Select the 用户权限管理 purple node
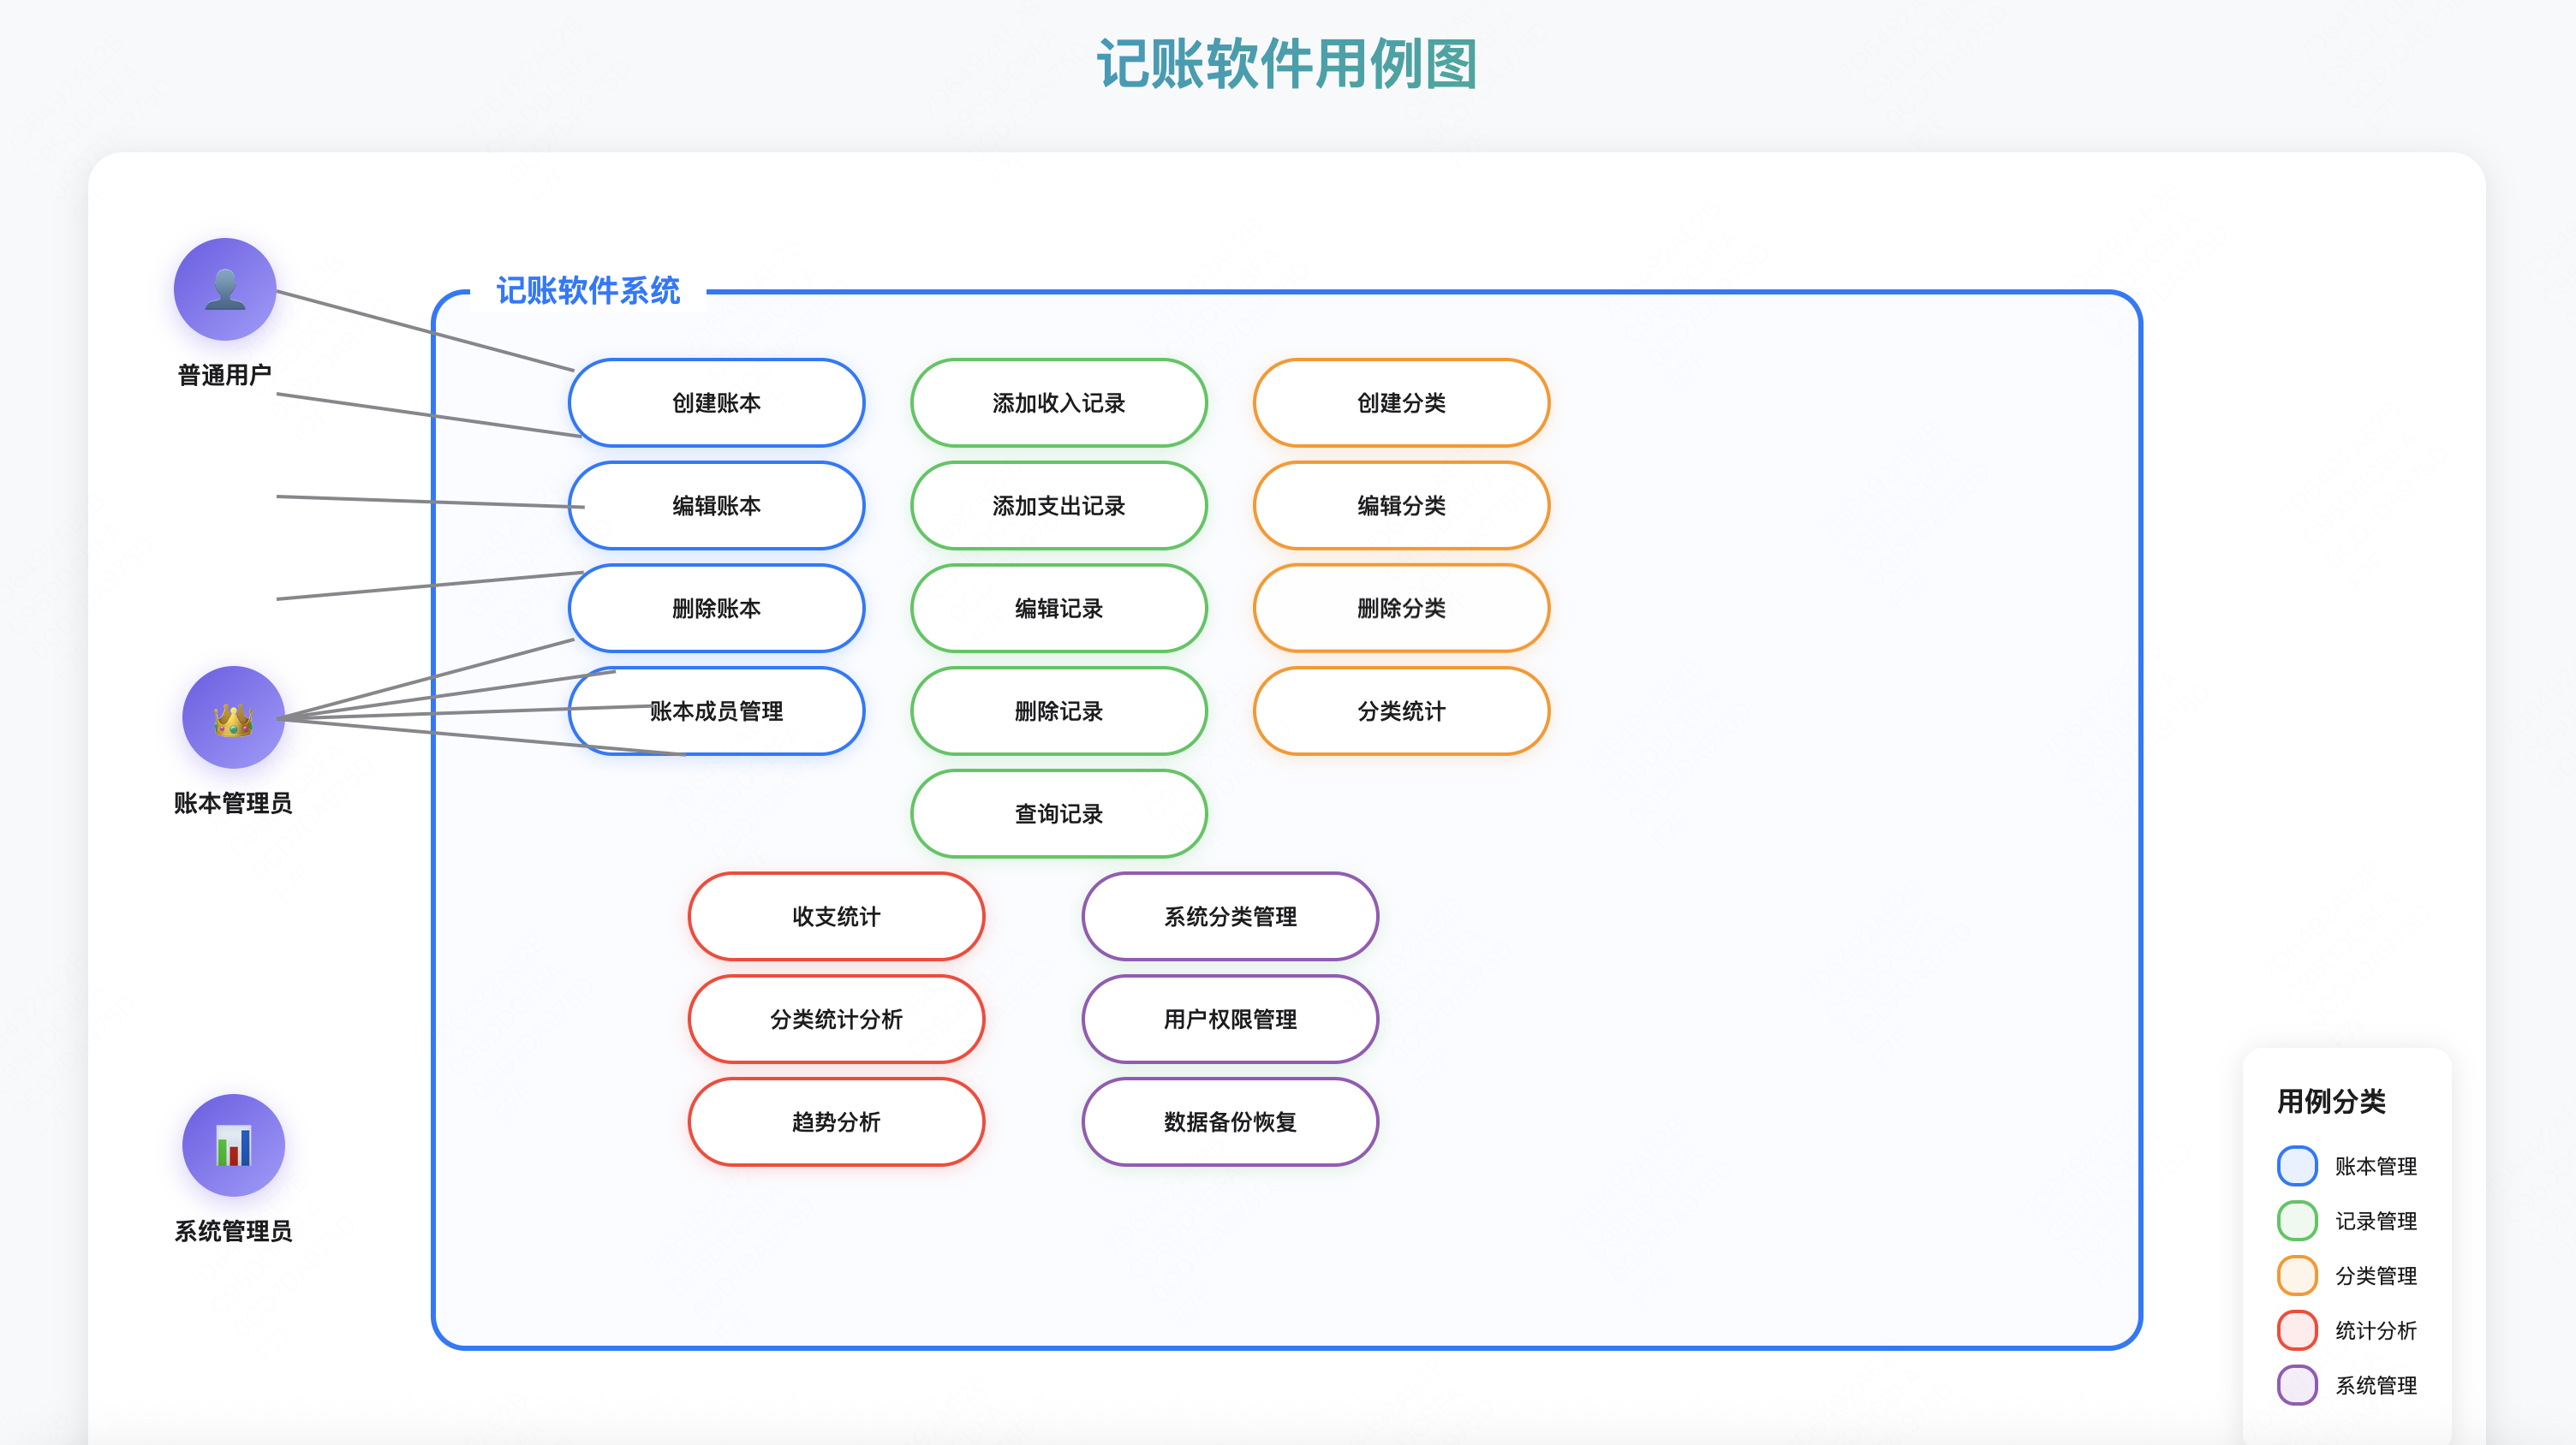The width and height of the screenshot is (2576, 1445). click(x=1229, y=1020)
